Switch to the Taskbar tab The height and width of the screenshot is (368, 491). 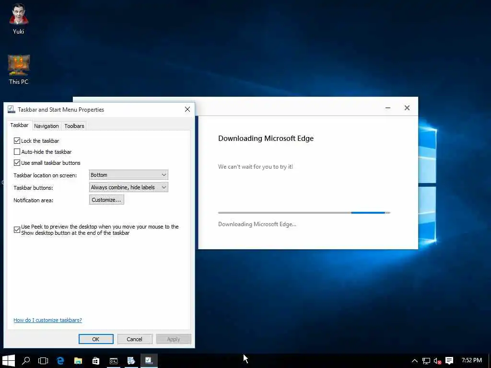click(x=19, y=125)
